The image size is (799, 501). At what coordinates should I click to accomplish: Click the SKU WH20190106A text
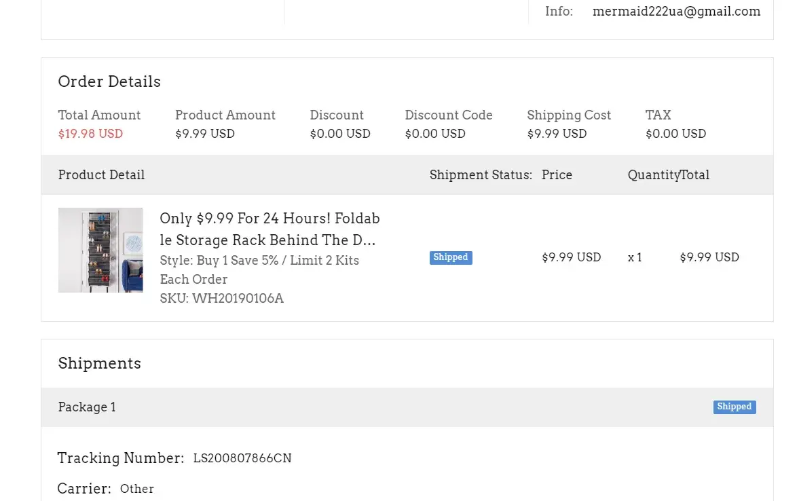coord(221,298)
